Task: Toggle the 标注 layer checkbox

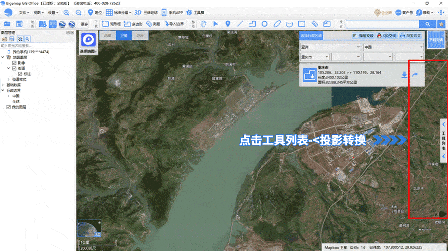Action: point(20,74)
